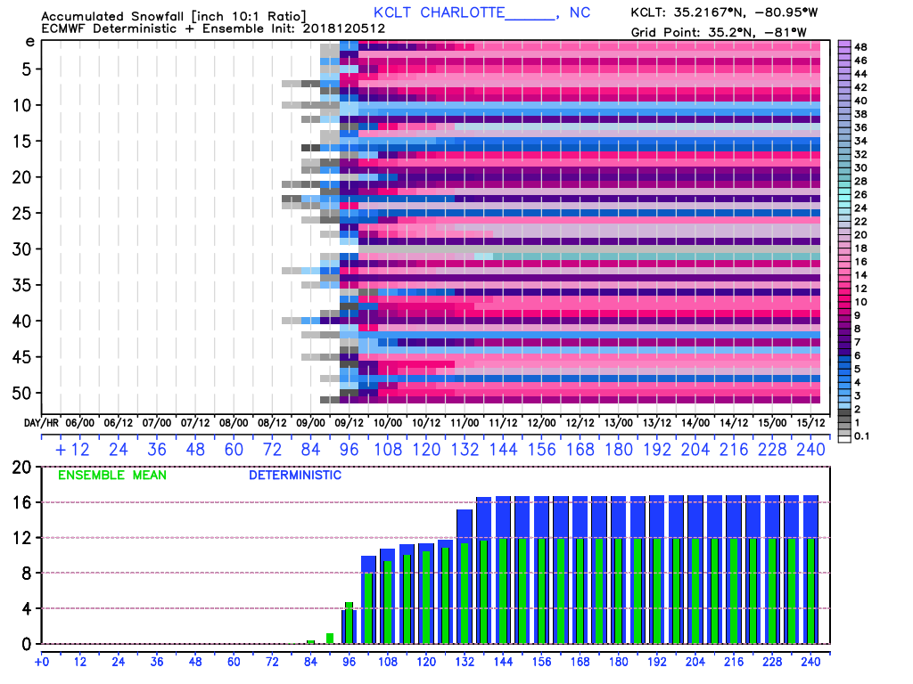
Task: Click the deterministic blue bar at hour 132
Action: click(465, 527)
